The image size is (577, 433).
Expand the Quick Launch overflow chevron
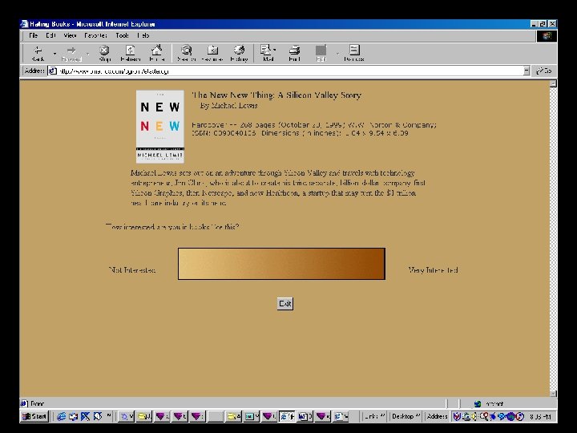pyautogui.click(x=109, y=415)
